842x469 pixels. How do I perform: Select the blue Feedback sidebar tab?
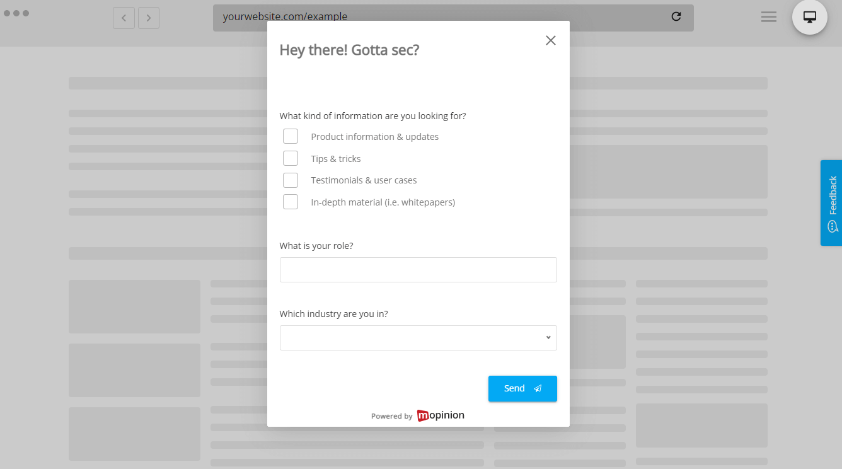832,203
